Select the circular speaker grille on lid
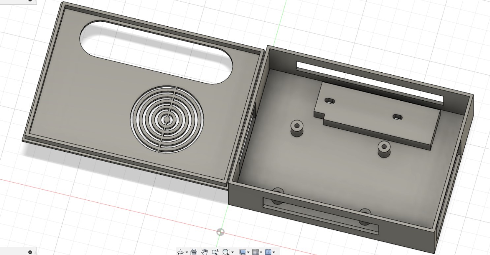The image size is (490, 255). tap(167, 119)
